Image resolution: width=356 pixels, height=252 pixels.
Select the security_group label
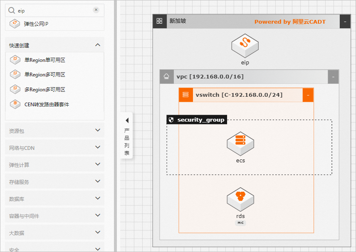click(x=201, y=120)
